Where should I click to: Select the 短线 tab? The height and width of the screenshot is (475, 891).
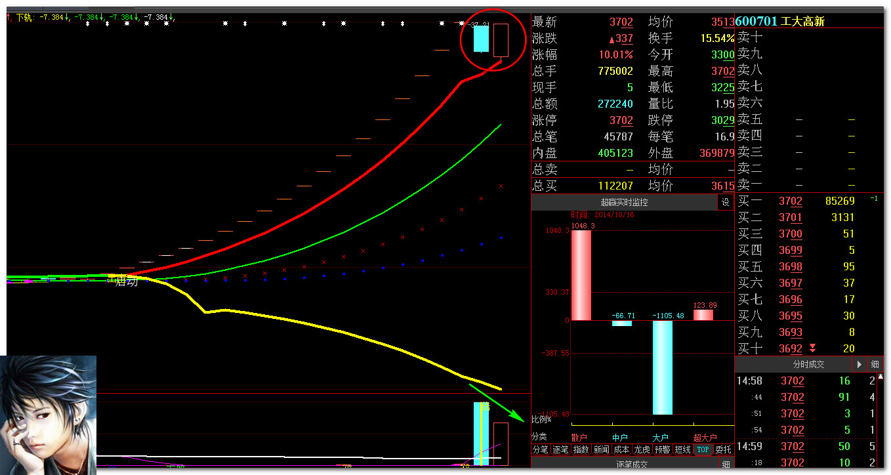tap(682, 450)
